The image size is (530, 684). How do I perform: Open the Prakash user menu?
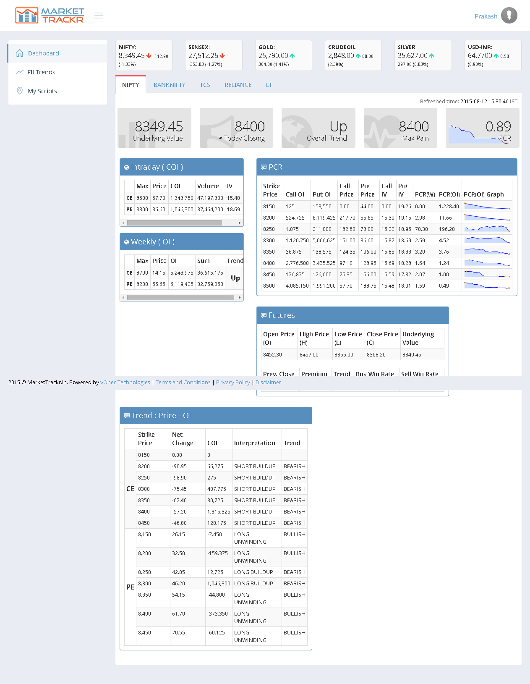(486, 16)
